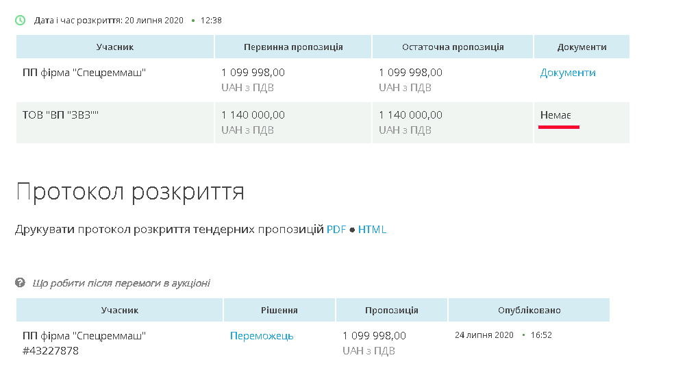This screenshot has width=674, height=375.
Task: Open the opening protocol in HTML
Action: [372, 230]
